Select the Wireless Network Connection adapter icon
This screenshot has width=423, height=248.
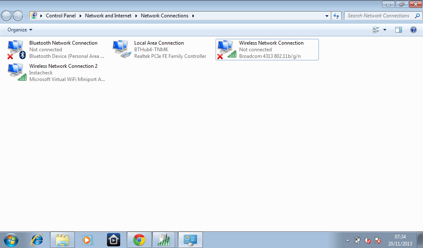coord(227,50)
